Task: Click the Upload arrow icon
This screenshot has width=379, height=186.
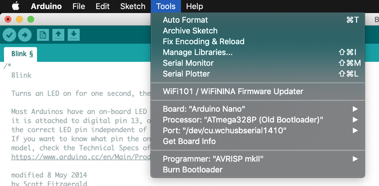Action: point(25,35)
